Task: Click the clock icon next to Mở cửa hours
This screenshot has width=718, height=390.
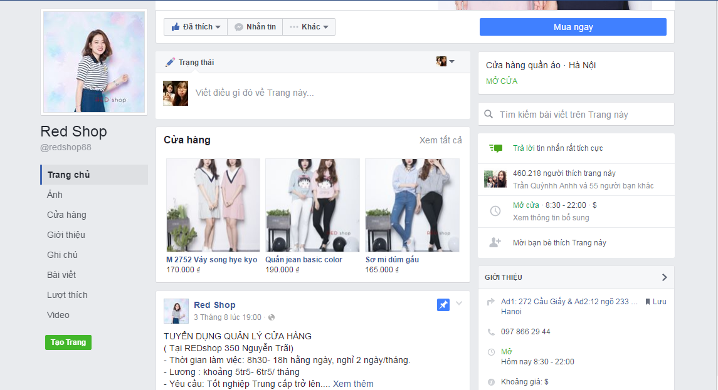Action: click(495, 211)
